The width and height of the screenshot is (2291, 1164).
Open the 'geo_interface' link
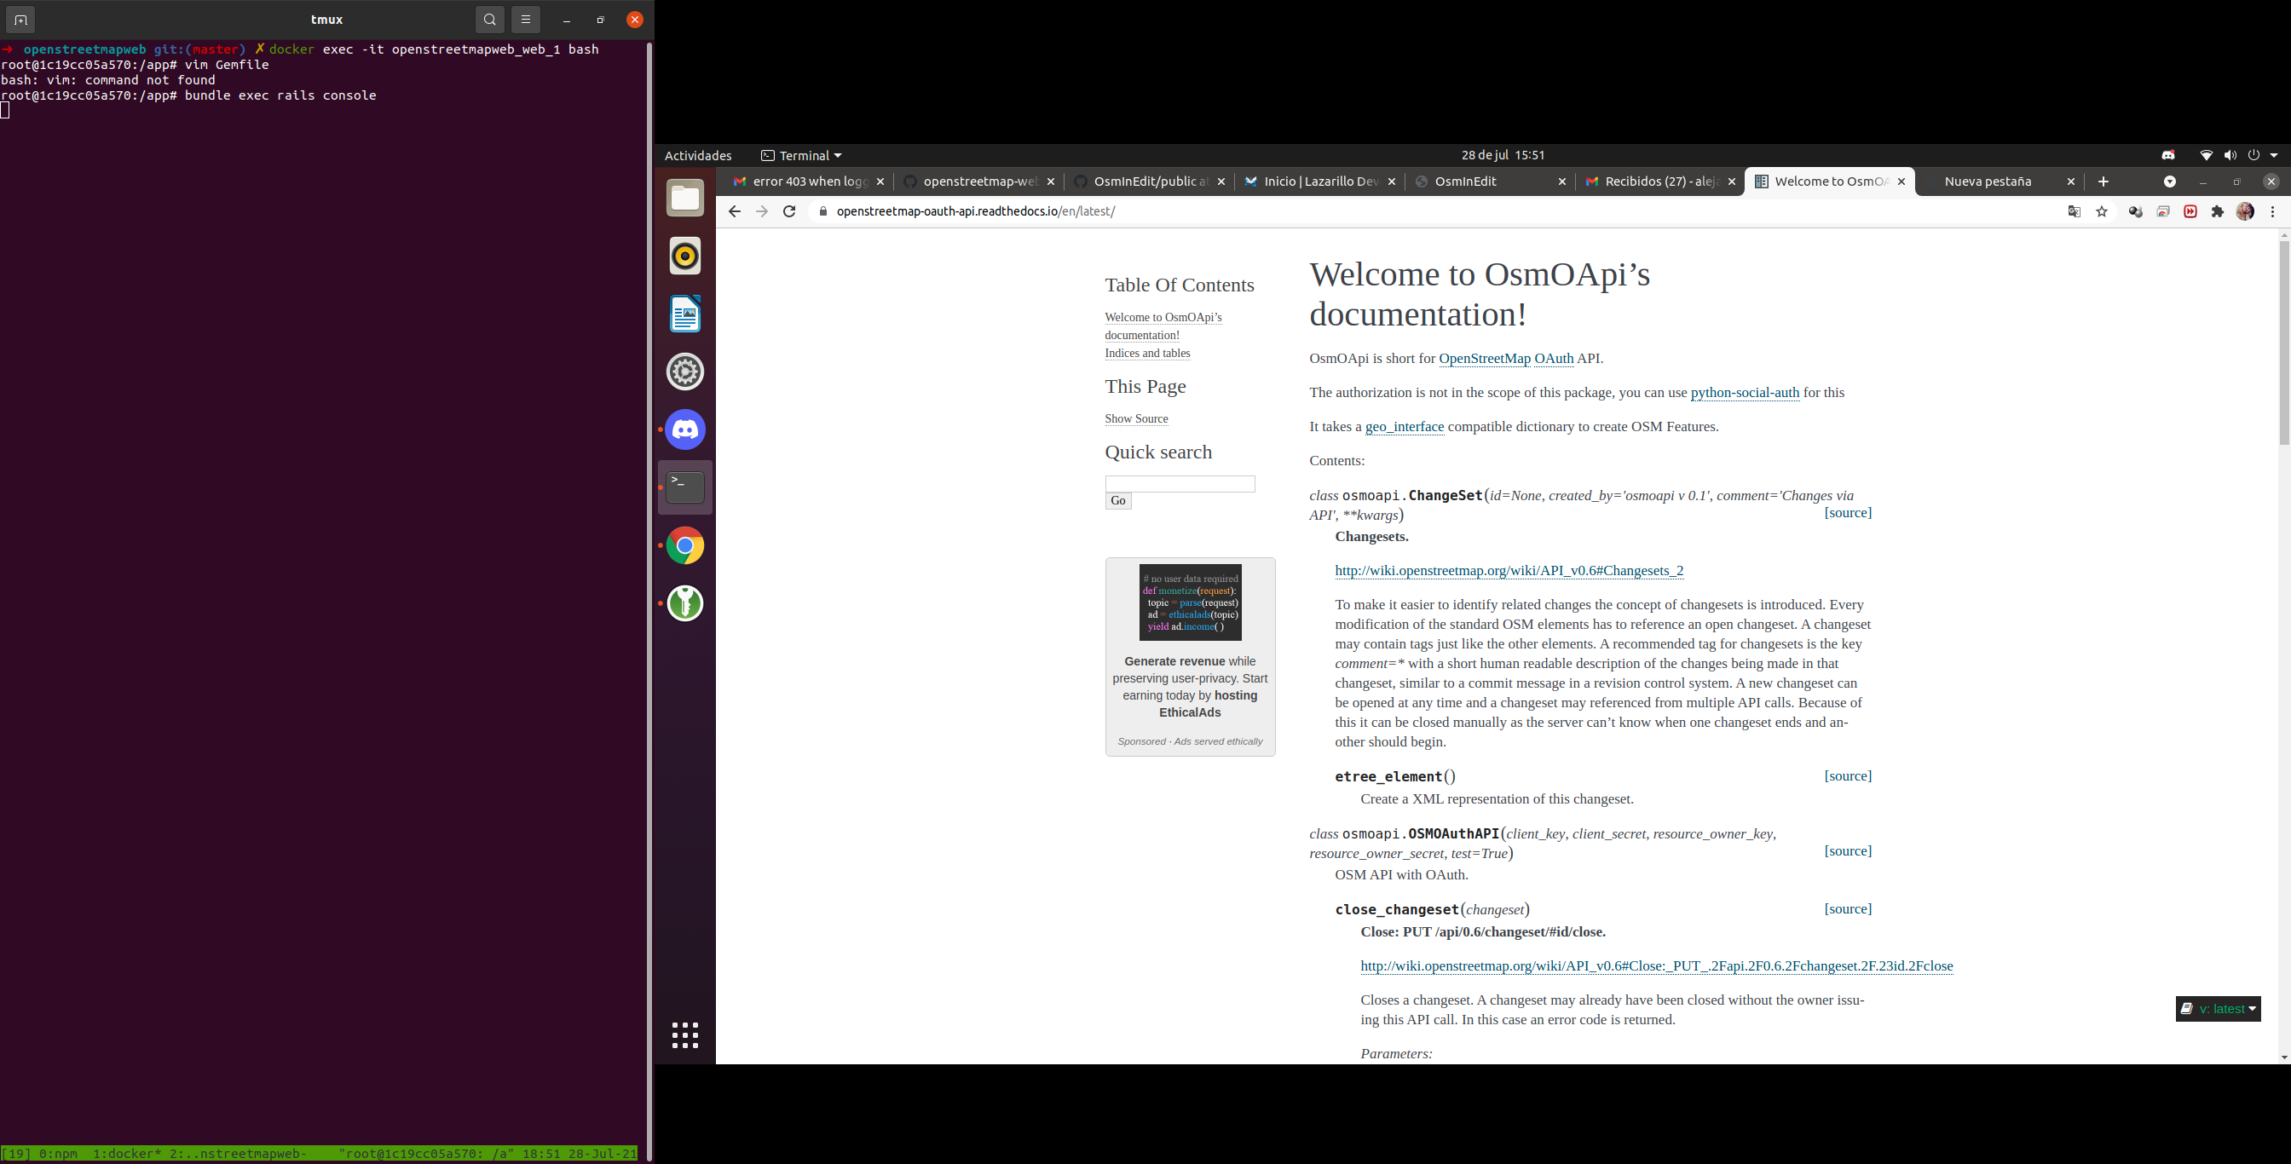pyautogui.click(x=1405, y=427)
